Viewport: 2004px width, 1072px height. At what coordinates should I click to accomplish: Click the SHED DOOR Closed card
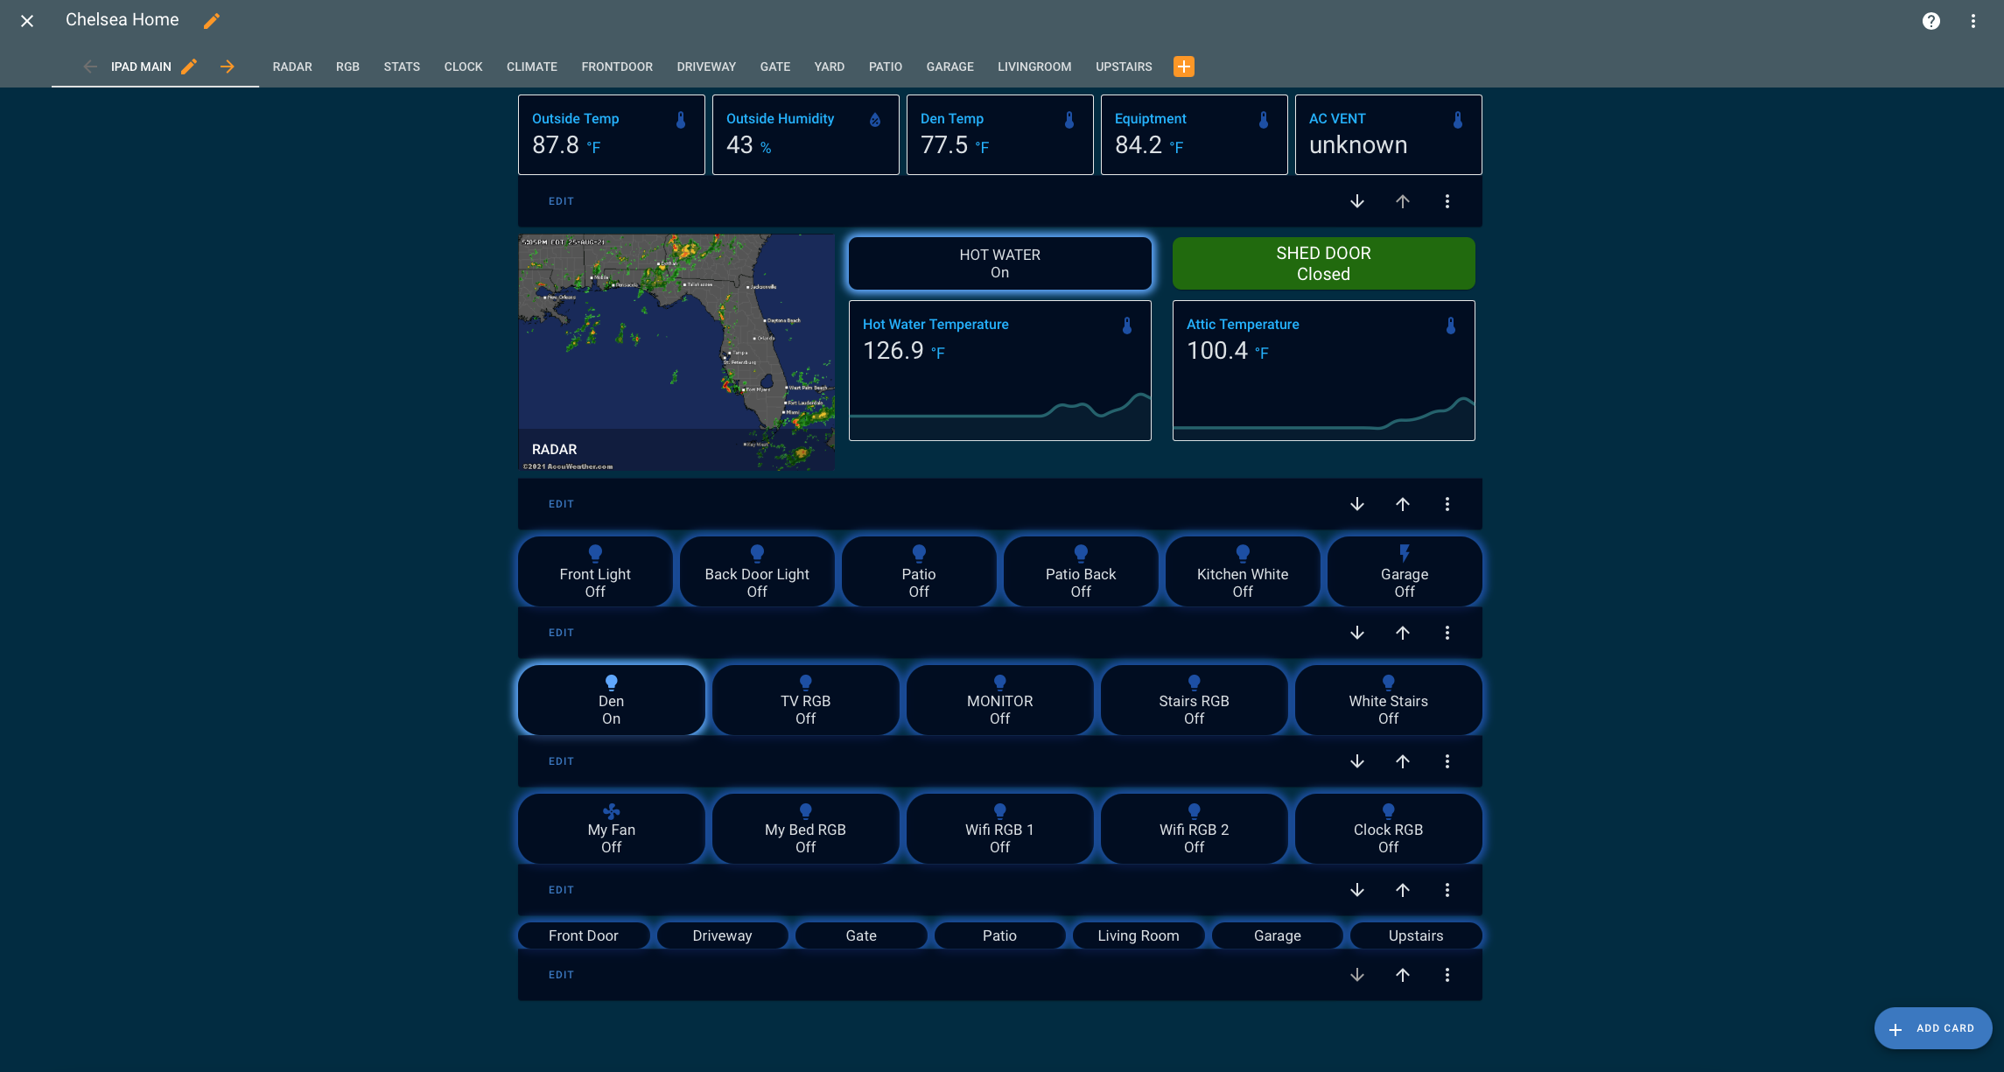click(x=1323, y=263)
